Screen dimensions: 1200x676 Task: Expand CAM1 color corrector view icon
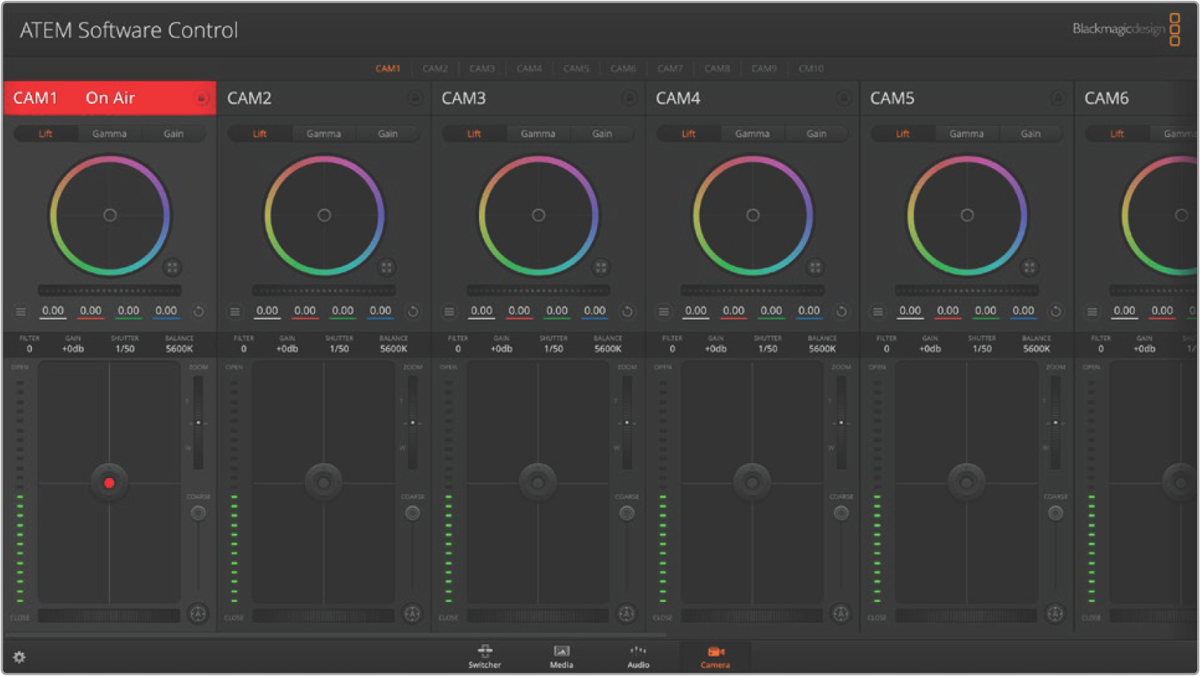(172, 267)
